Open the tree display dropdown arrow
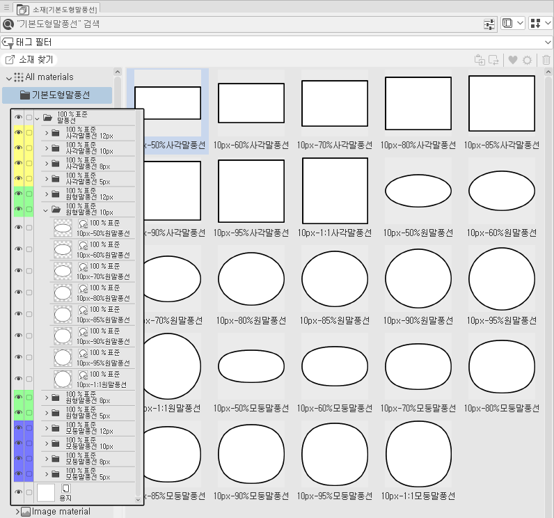This screenshot has height=518, width=554. 520,23
